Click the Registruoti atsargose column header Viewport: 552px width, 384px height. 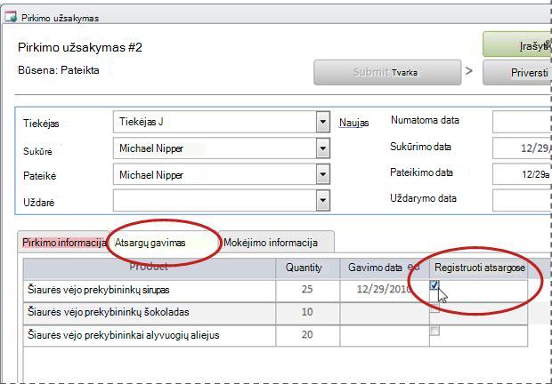click(x=480, y=268)
